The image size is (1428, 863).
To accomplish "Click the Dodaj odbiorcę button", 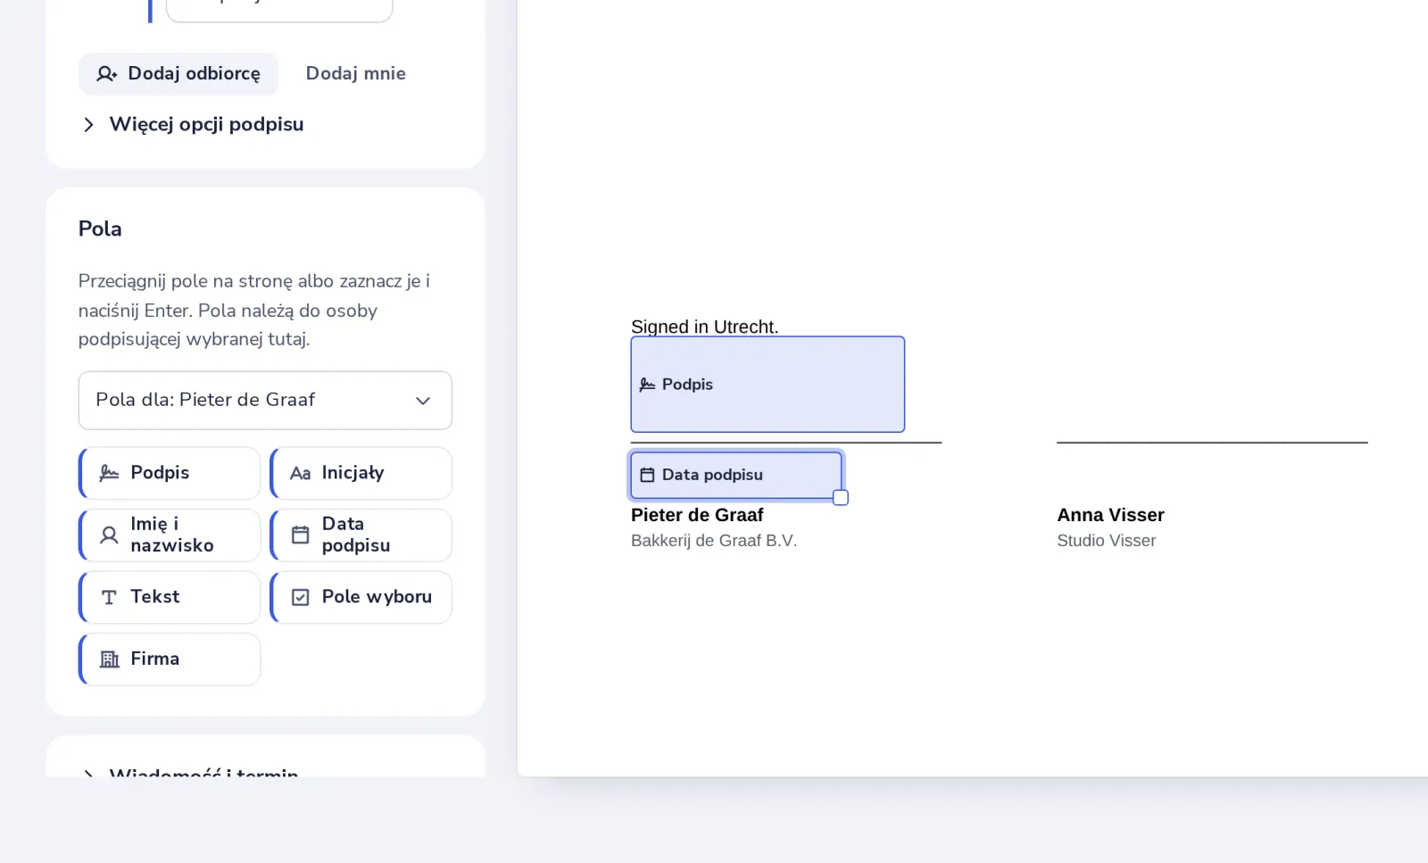I will point(178,74).
